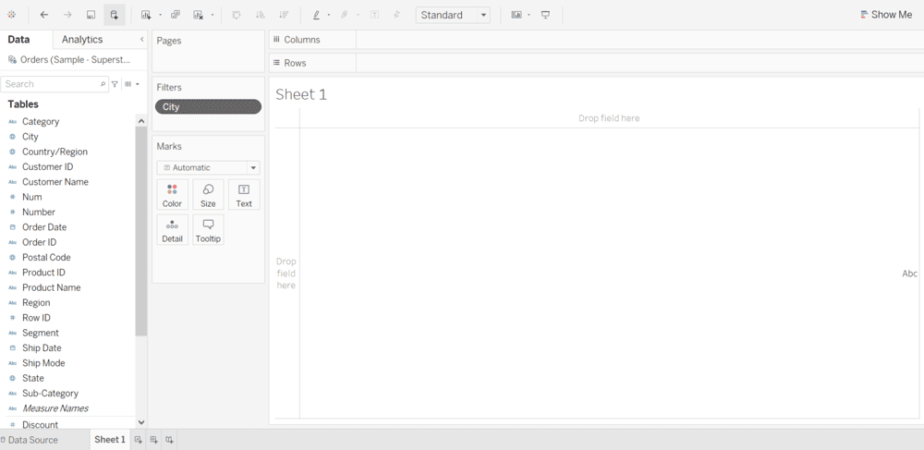The width and height of the screenshot is (924, 450).
Task: Switch to the Data tab
Action: (x=18, y=40)
